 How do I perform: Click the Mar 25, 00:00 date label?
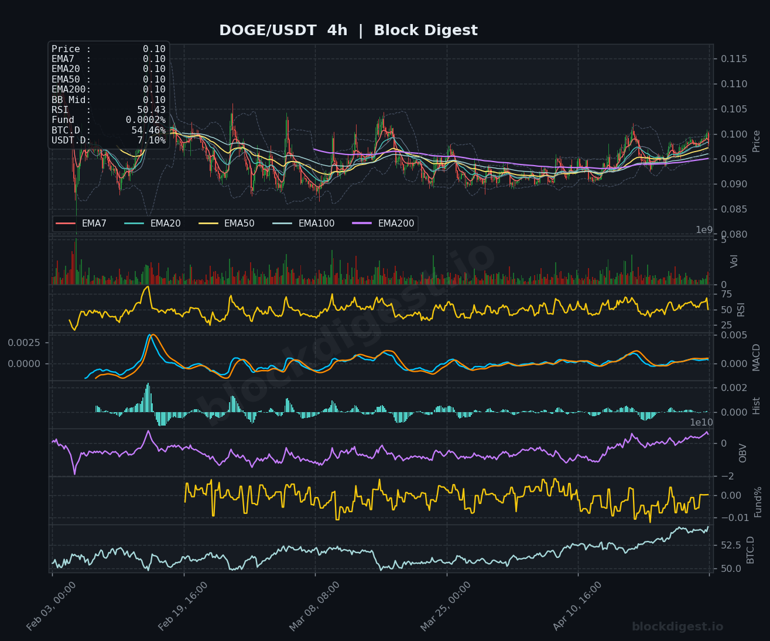[x=446, y=606]
